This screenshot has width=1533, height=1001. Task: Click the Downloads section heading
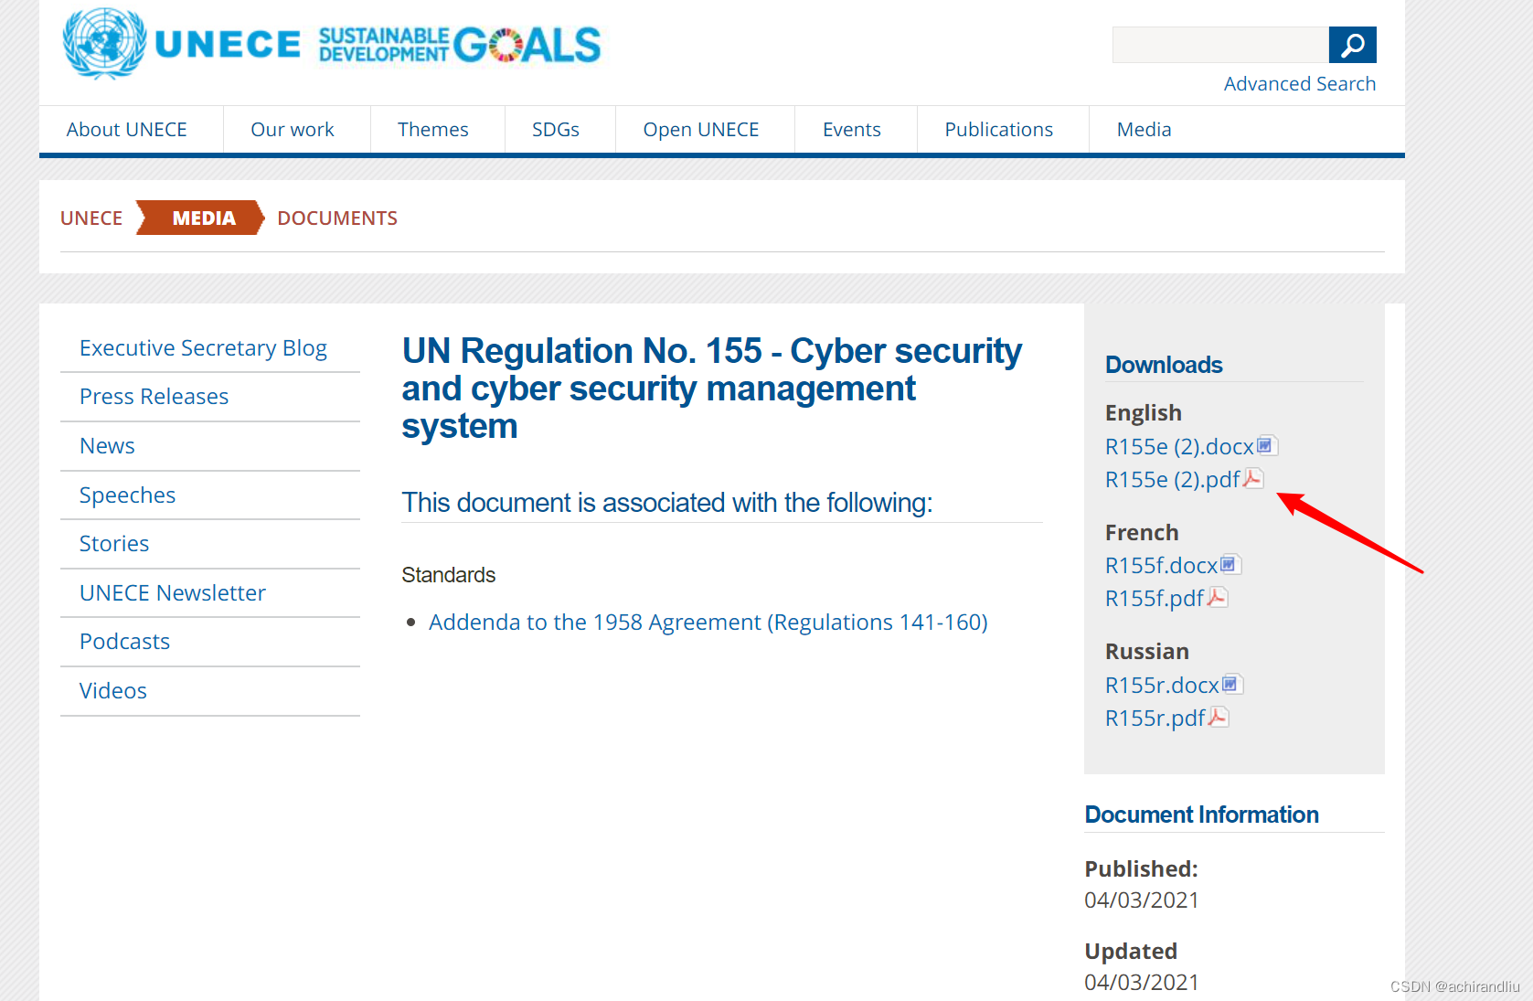[1164, 365]
